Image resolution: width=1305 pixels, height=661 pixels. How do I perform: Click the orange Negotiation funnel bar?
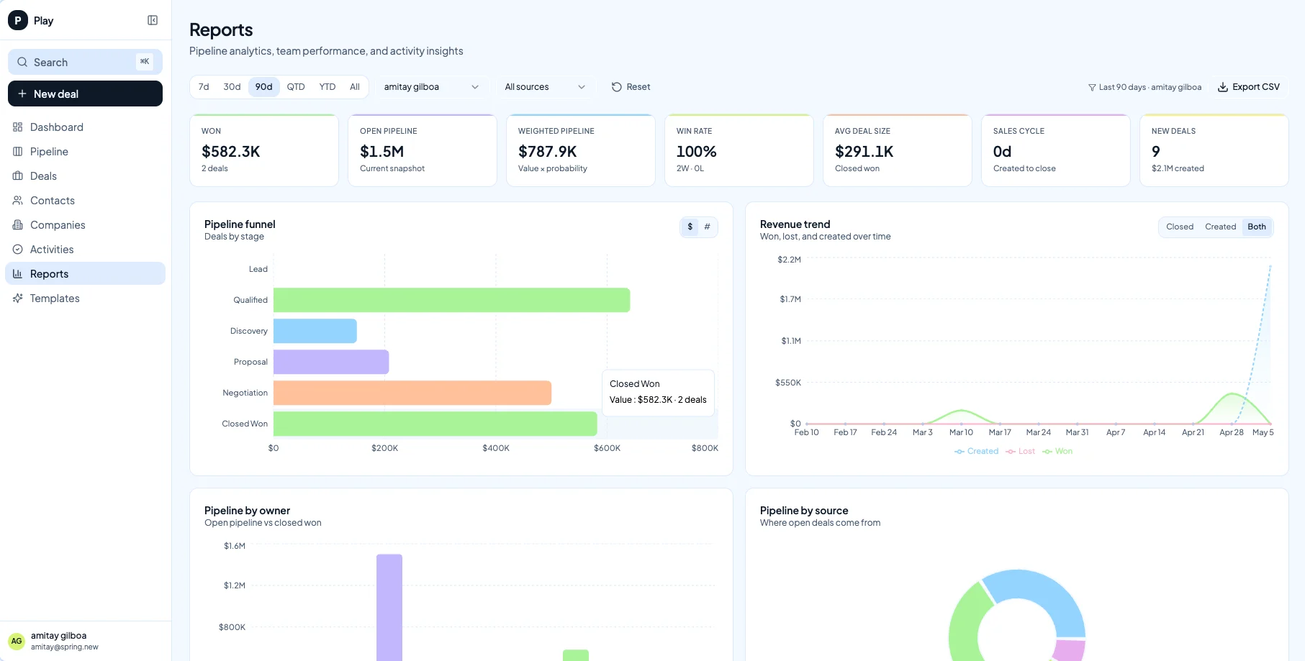(412, 393)
